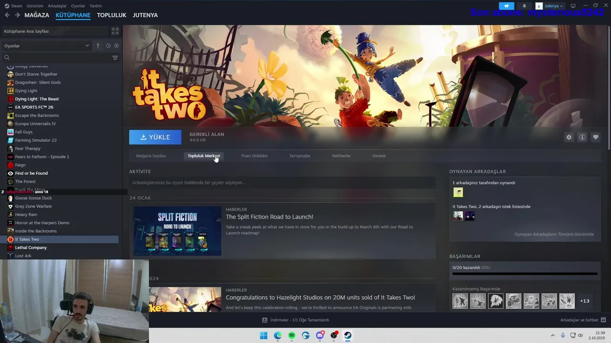This screenshot has width=611, height=343.
Task: Show hidden system tray icons
Action: (x=553, y=335)
